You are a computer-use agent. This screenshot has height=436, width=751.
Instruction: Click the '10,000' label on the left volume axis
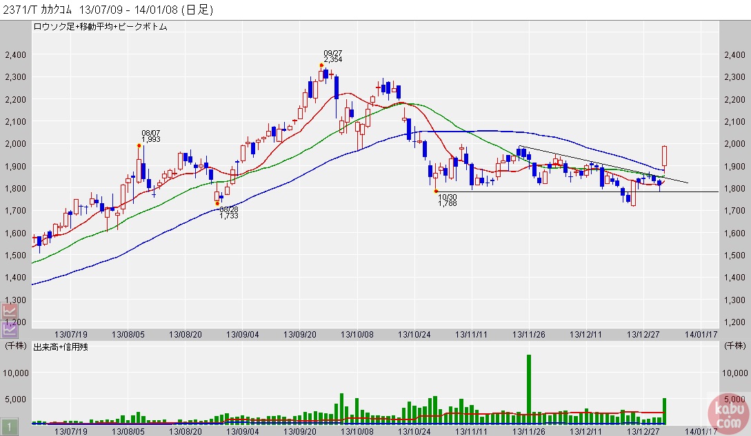(16, 373)
